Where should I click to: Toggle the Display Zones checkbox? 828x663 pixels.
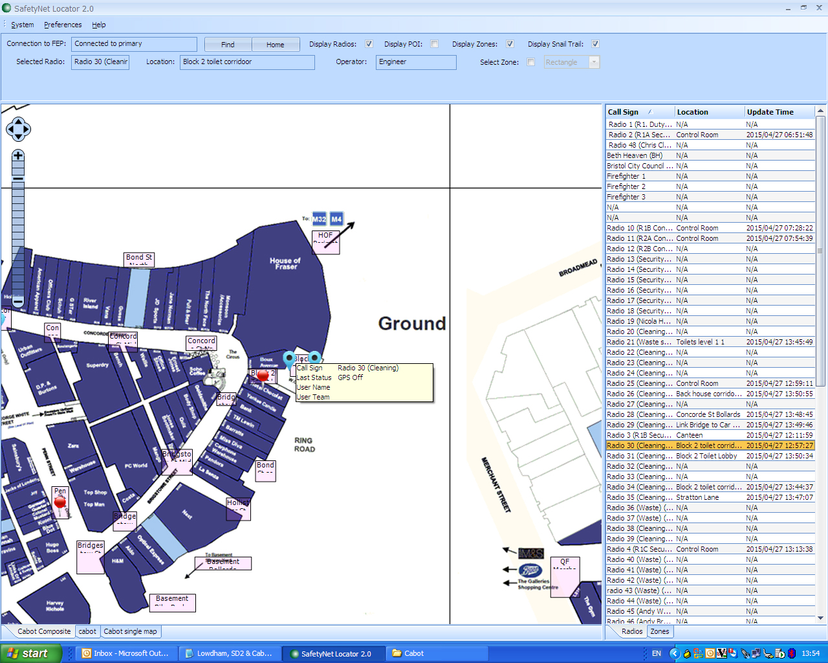(510, 44)
